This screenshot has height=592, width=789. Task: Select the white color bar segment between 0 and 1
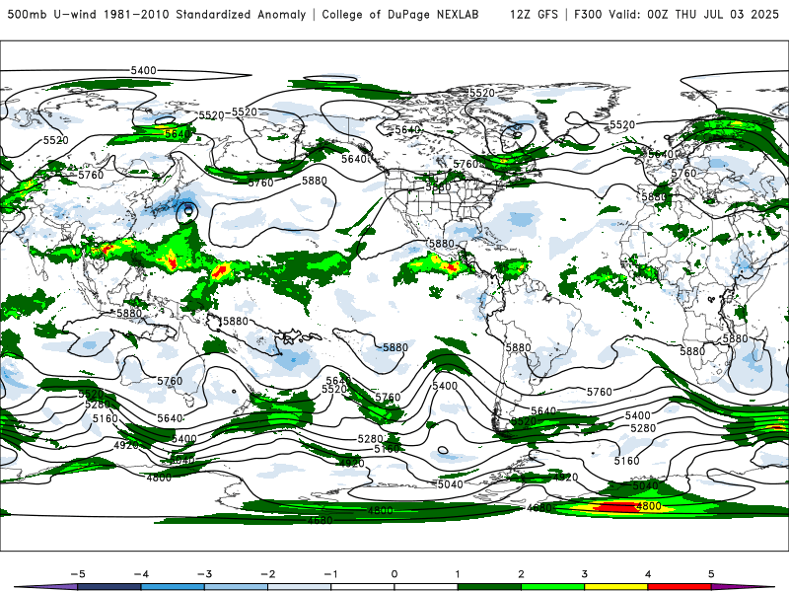[426, 587]
